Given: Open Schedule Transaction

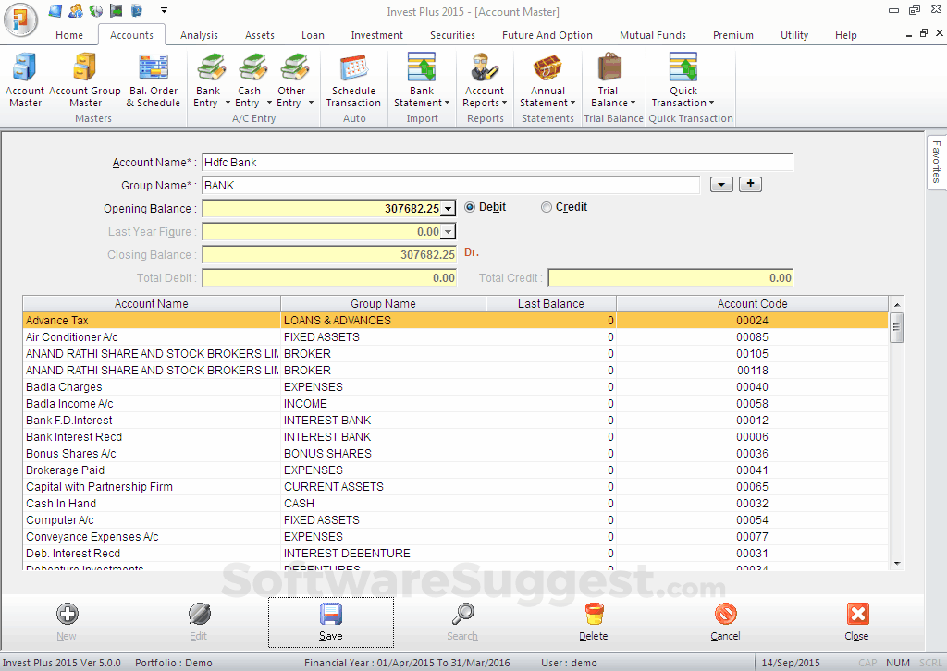Looking at the screenshot, I should pos(353,80).
